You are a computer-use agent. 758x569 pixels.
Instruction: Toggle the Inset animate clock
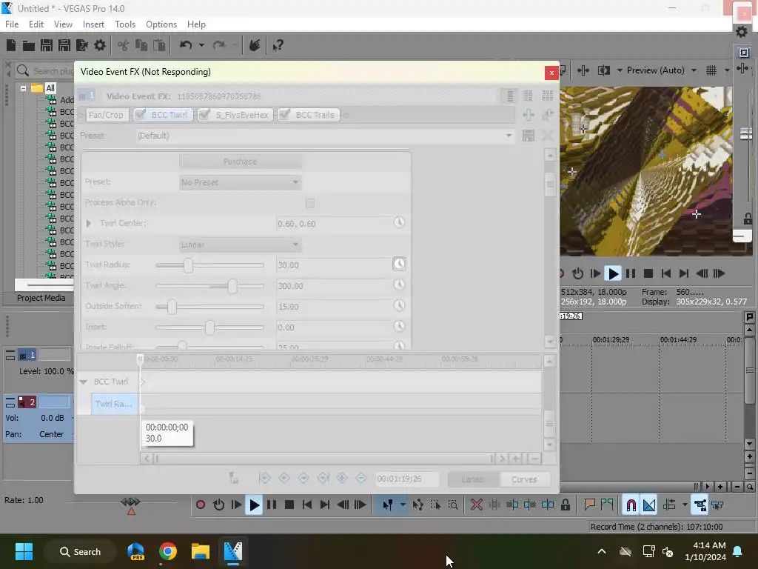tap(399, 327)
